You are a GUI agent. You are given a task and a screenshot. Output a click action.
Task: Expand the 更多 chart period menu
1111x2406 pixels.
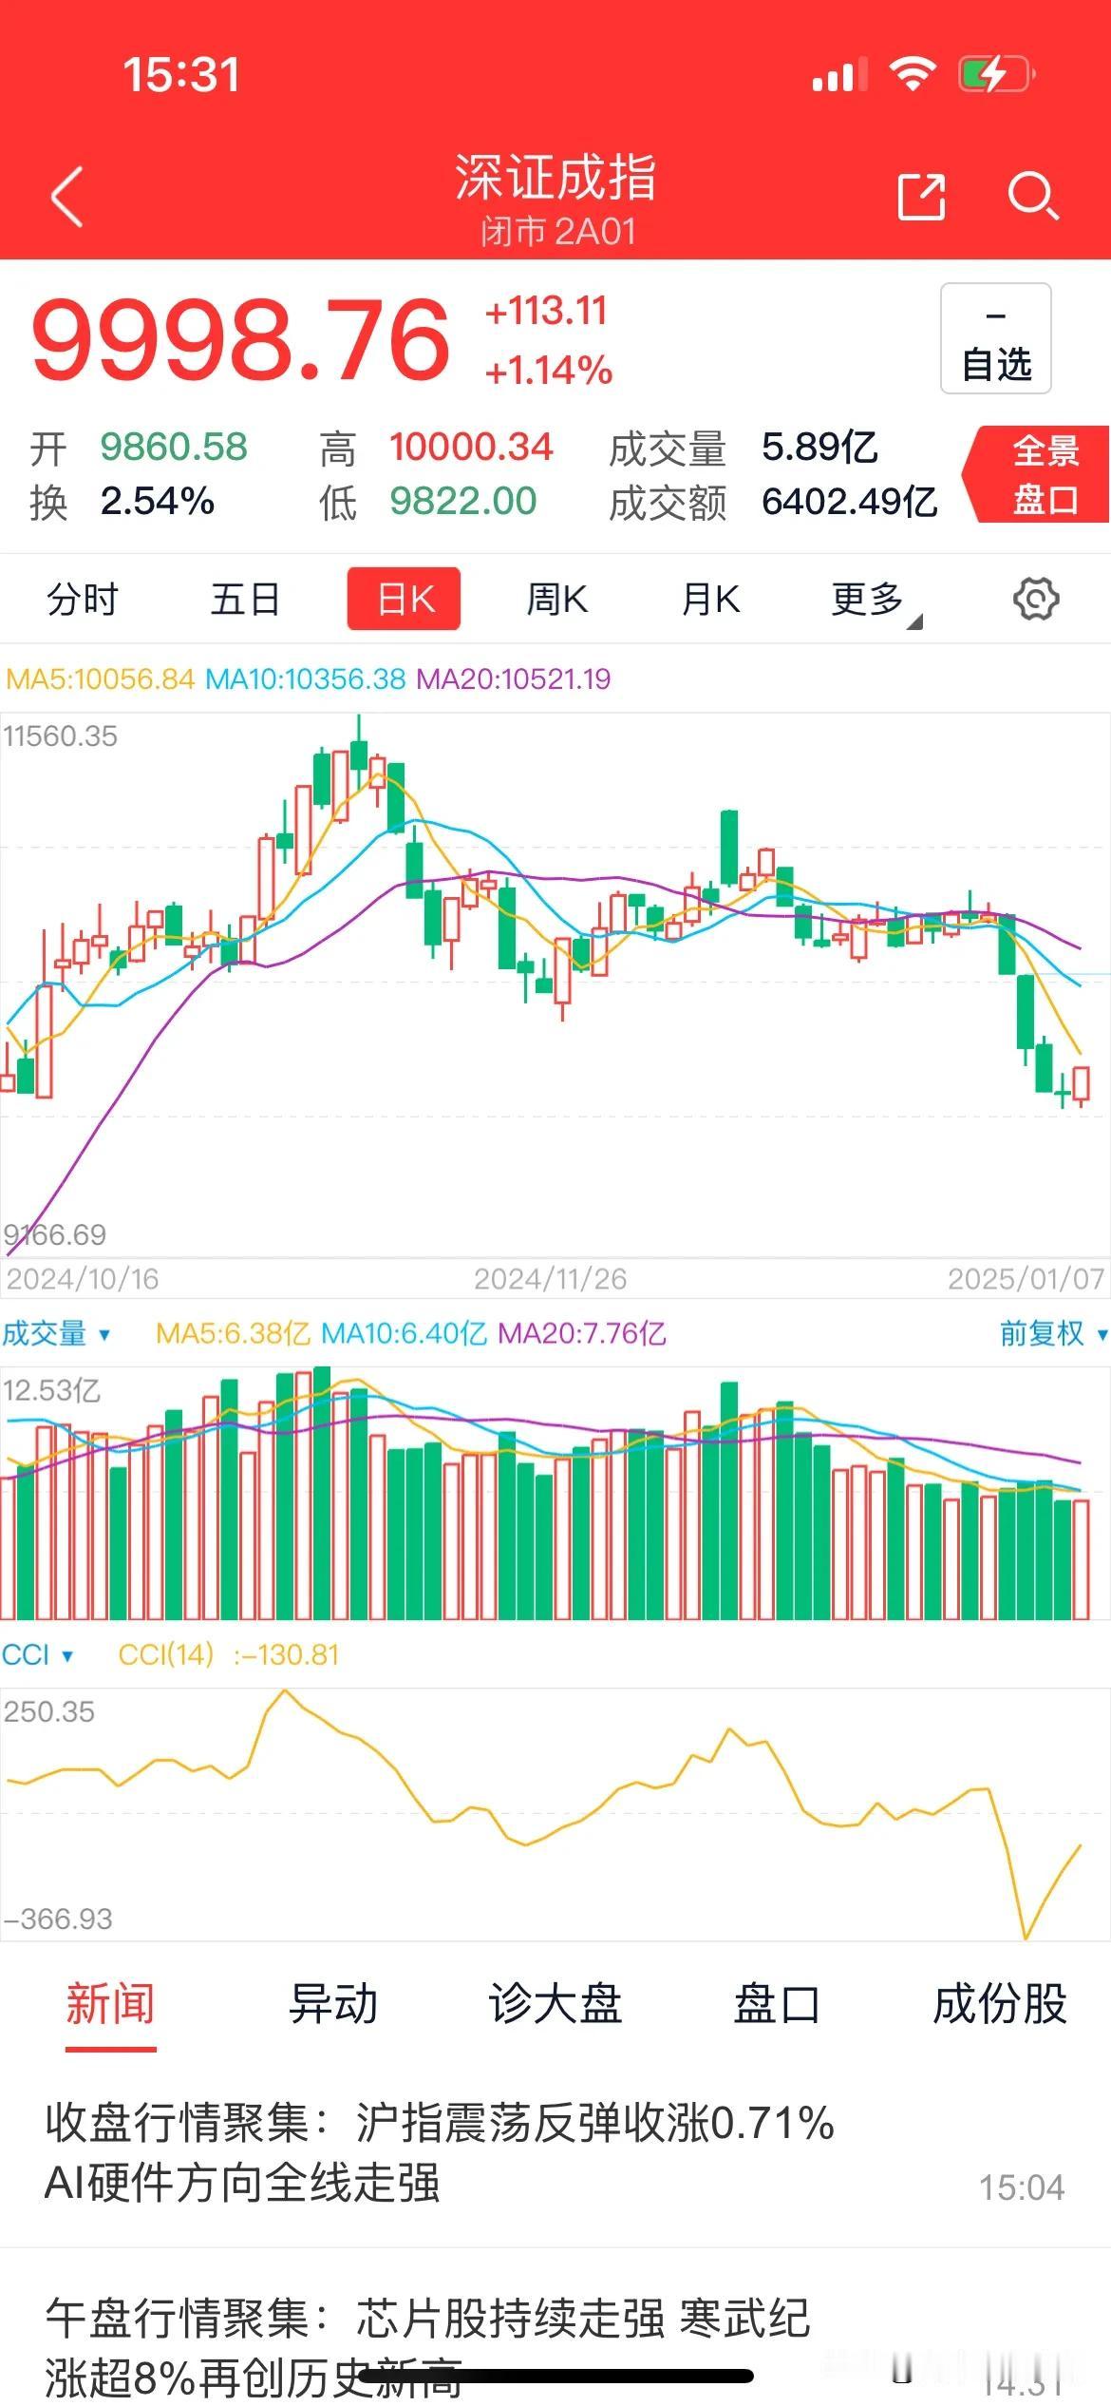(x=875, y=600)
